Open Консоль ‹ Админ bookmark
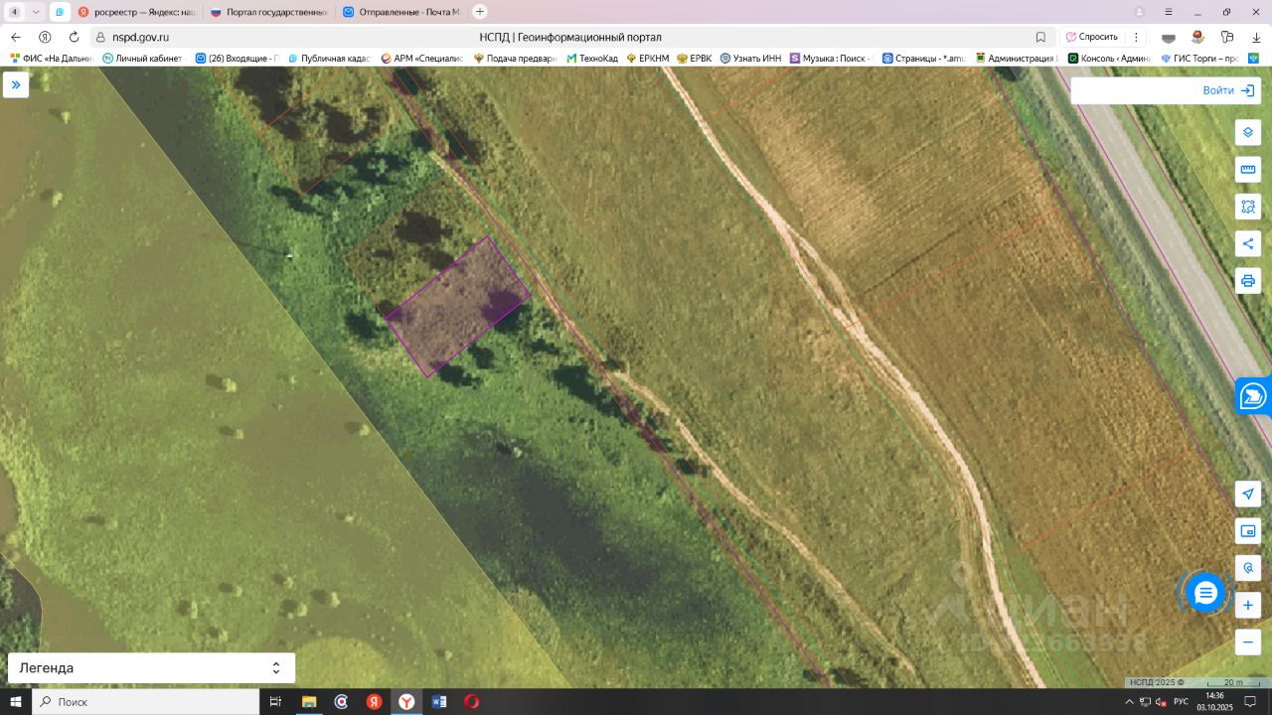 tap(1109, 59)
